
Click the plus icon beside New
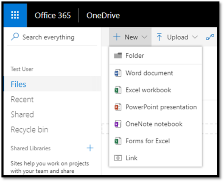tap(117, 37)
